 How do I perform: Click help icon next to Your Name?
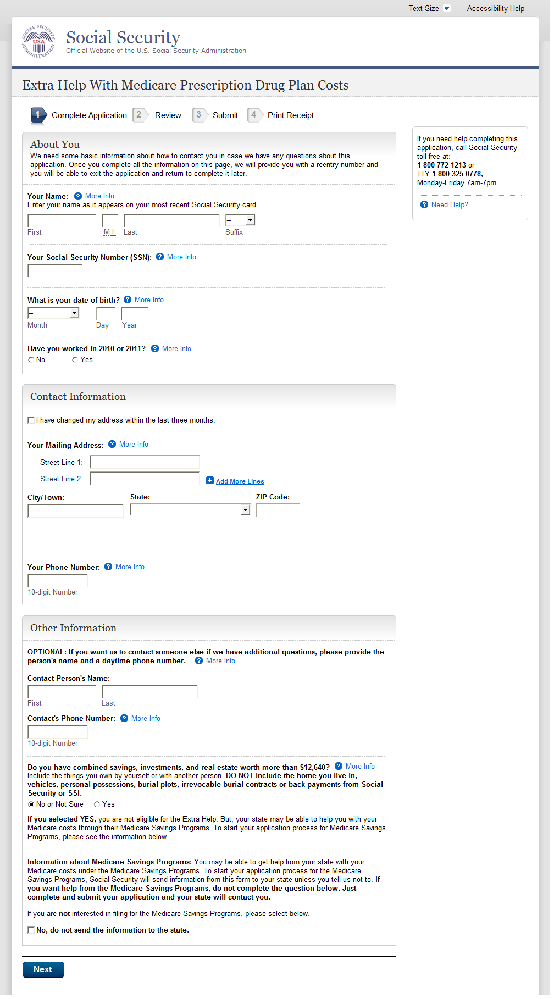[x=78, y=196]
